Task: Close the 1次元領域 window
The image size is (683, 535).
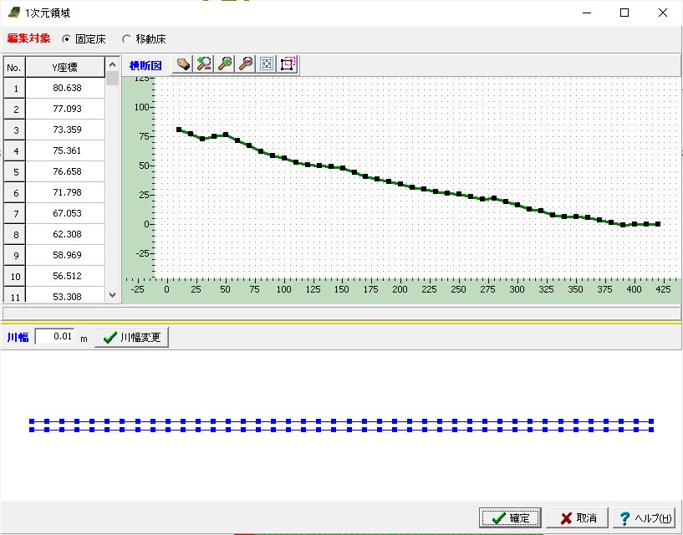Action: 663,13
